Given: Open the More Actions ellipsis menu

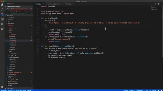Looking at the screenshot, I should click(162, 4).
